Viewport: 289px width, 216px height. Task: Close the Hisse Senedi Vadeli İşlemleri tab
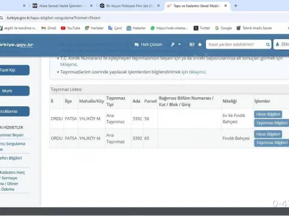coord(92,6)
